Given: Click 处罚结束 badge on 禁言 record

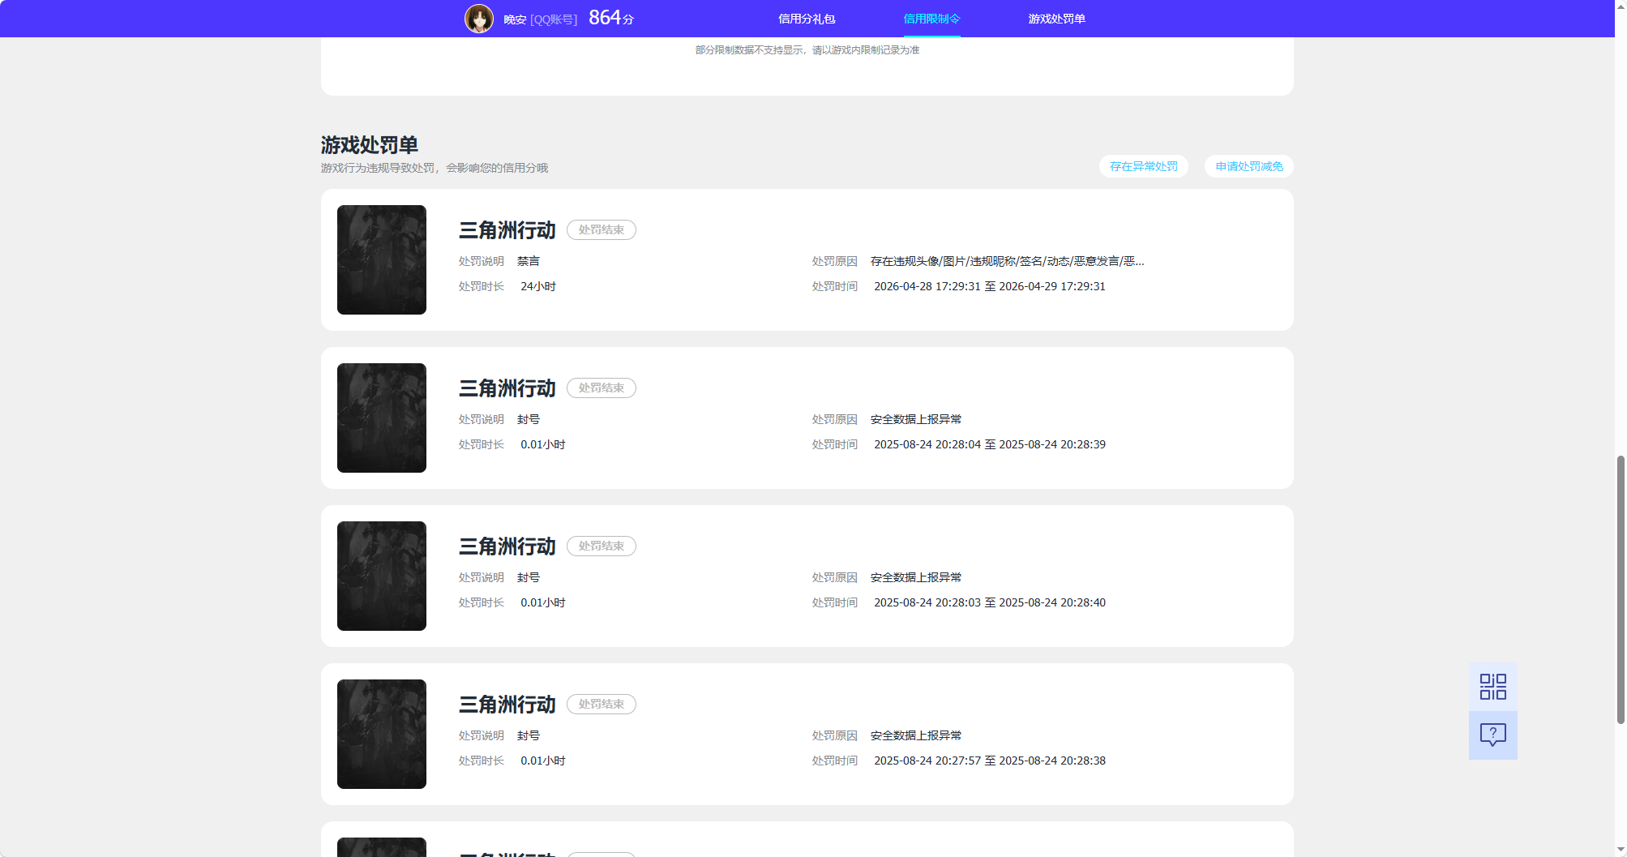Looking at the screenshot, I should tap(601, 229).
